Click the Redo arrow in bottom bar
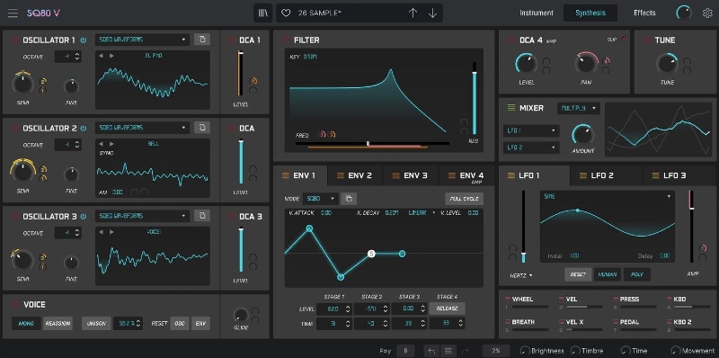The width and height of the screenshot is (719, 358). pyautogui.click(x=465, y=351)
